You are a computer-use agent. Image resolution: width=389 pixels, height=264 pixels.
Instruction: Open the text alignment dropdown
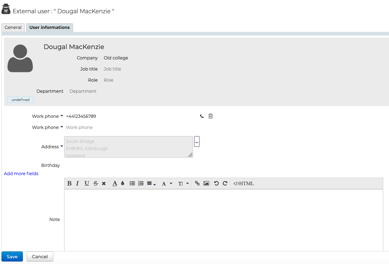pos(151,183)
